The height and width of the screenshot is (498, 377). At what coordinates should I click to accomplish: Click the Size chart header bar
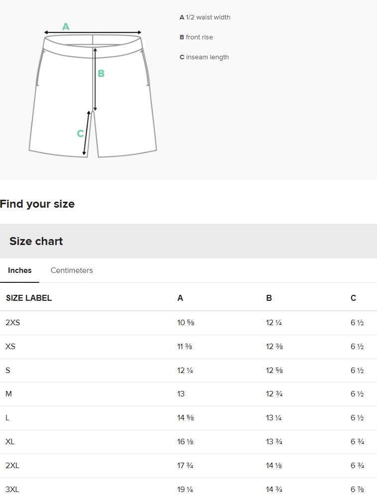point(188,241)
